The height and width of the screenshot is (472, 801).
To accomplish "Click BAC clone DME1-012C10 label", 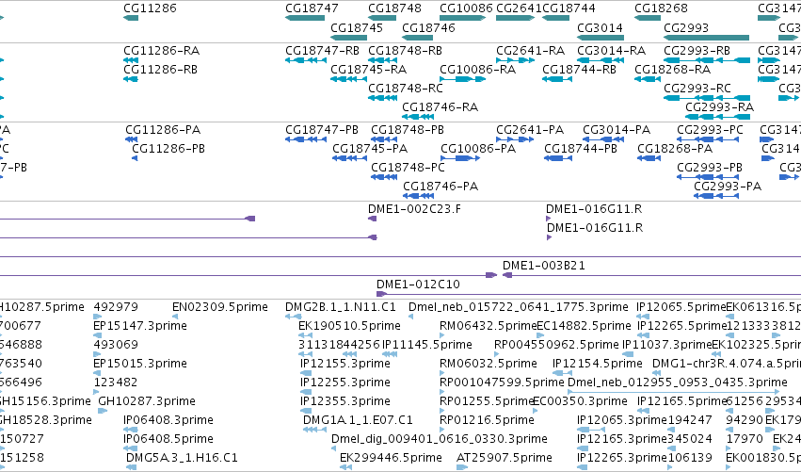I will click(x=418, y=285).
